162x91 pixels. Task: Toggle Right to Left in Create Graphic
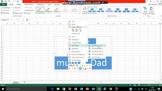click(x=18, y=13)
